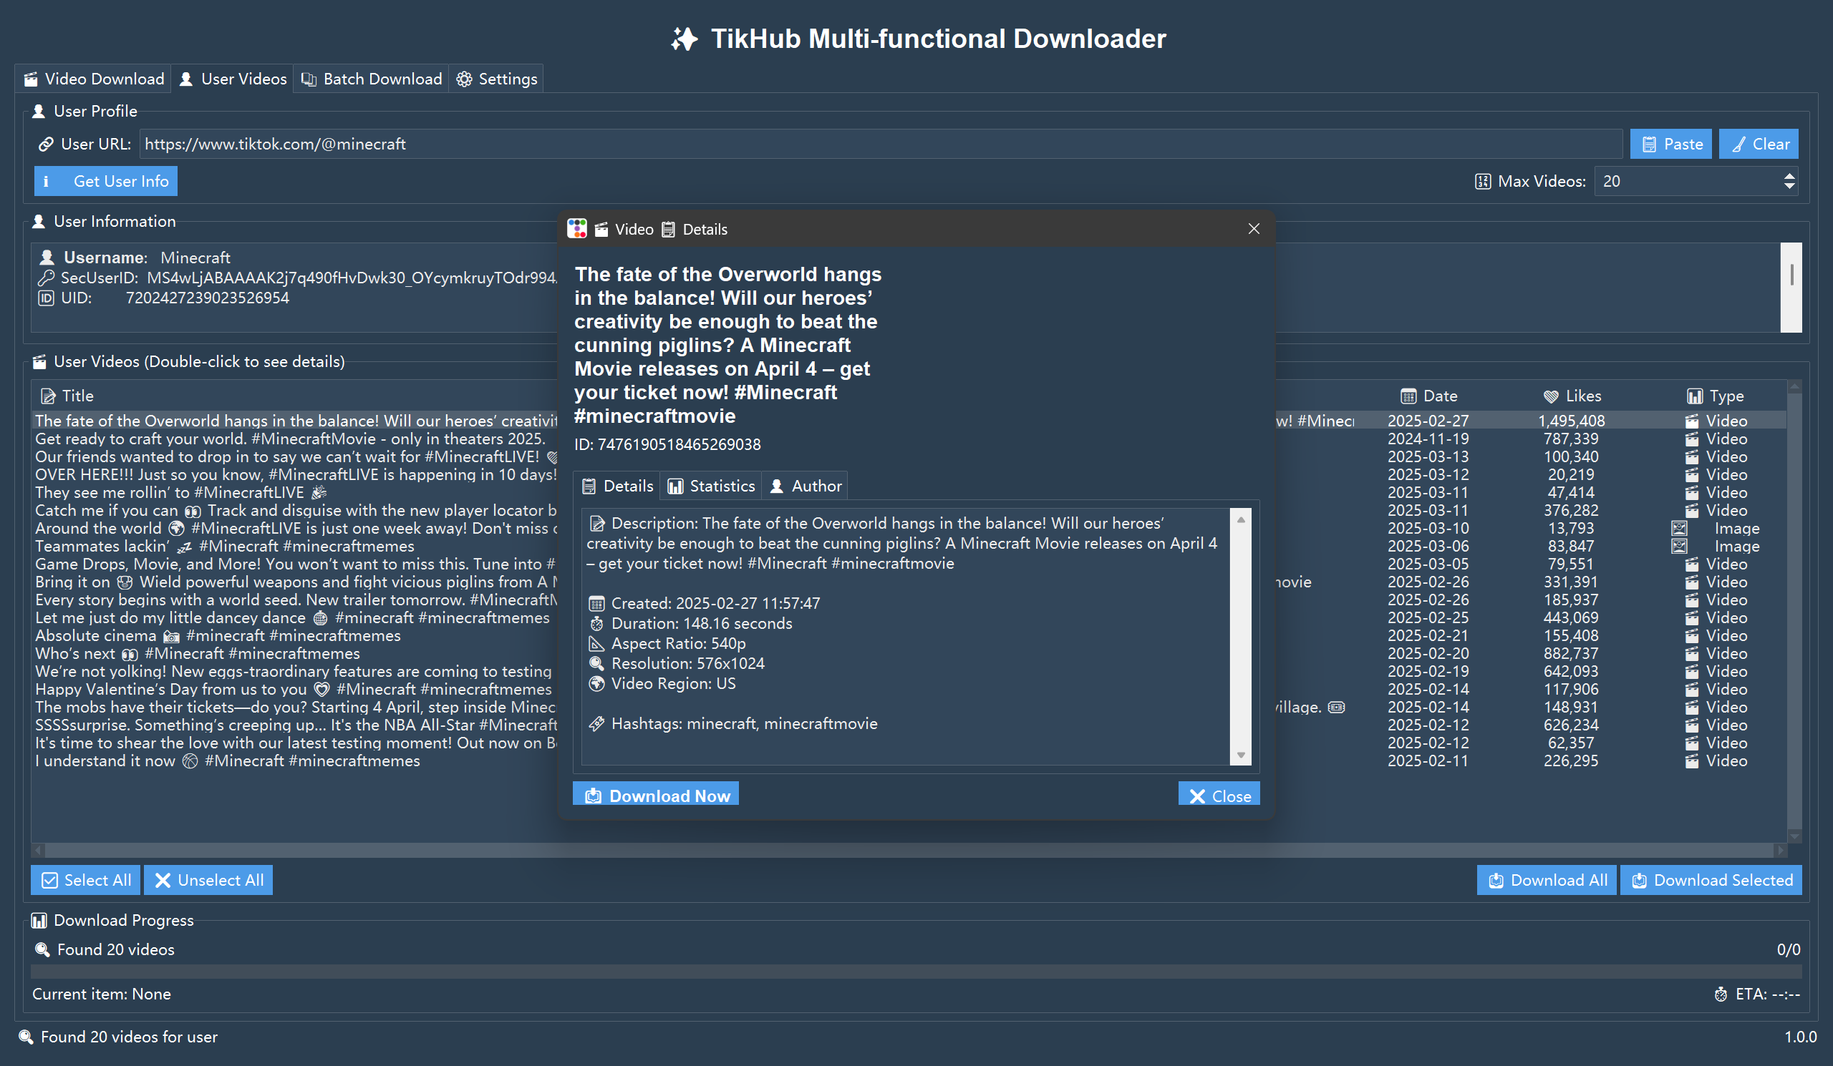Click the grid icon beside Max Videos
This screenshot has height=1066, width=1833.
(1482, 181)
